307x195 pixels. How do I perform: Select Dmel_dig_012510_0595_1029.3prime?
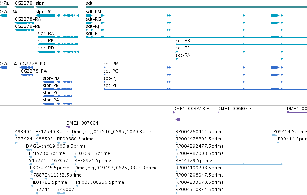113,132
